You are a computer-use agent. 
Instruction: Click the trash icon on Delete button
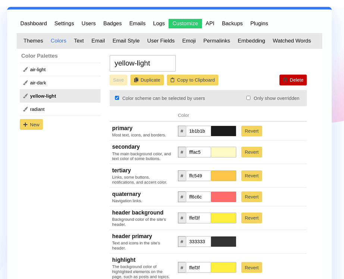(x=285, y=80)
